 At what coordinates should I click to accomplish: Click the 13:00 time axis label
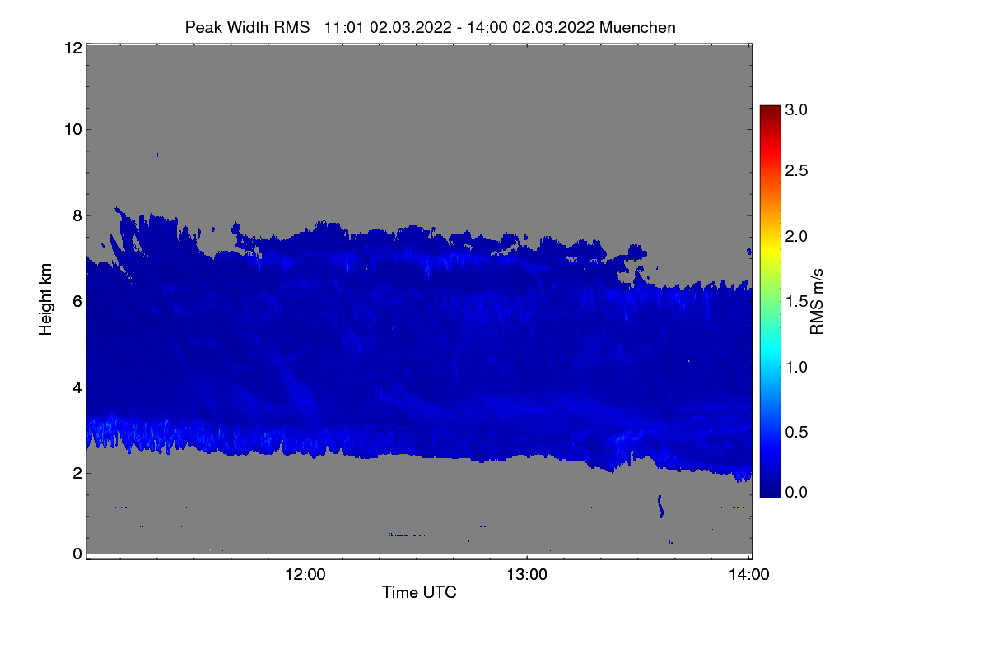click(527, 576)
